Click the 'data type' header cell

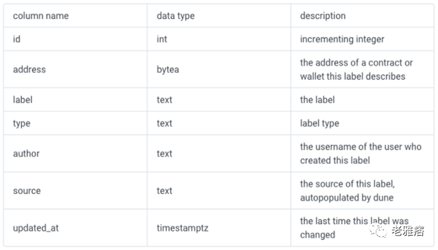coord(219,16)
